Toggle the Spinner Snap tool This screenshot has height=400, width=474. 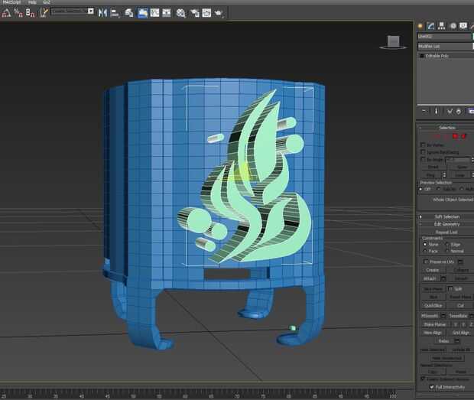pos(31,13)
